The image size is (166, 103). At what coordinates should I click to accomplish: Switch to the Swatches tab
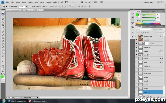[x=146, y=11]
